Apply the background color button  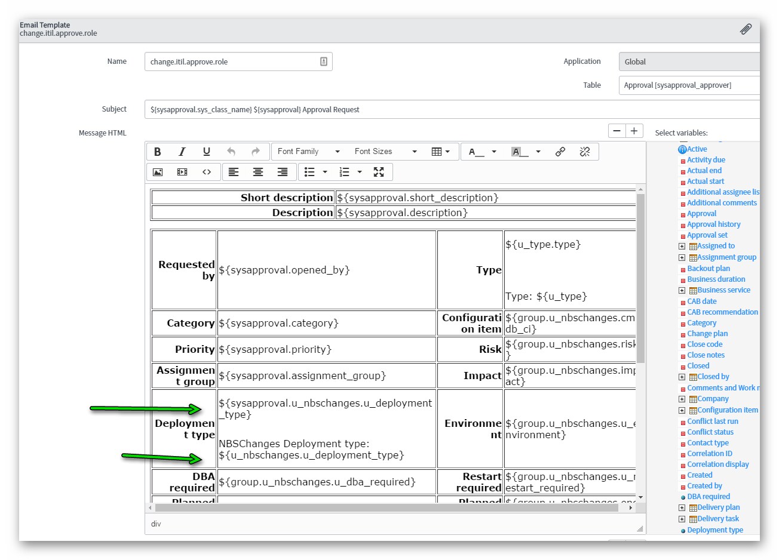pos(520,152)
